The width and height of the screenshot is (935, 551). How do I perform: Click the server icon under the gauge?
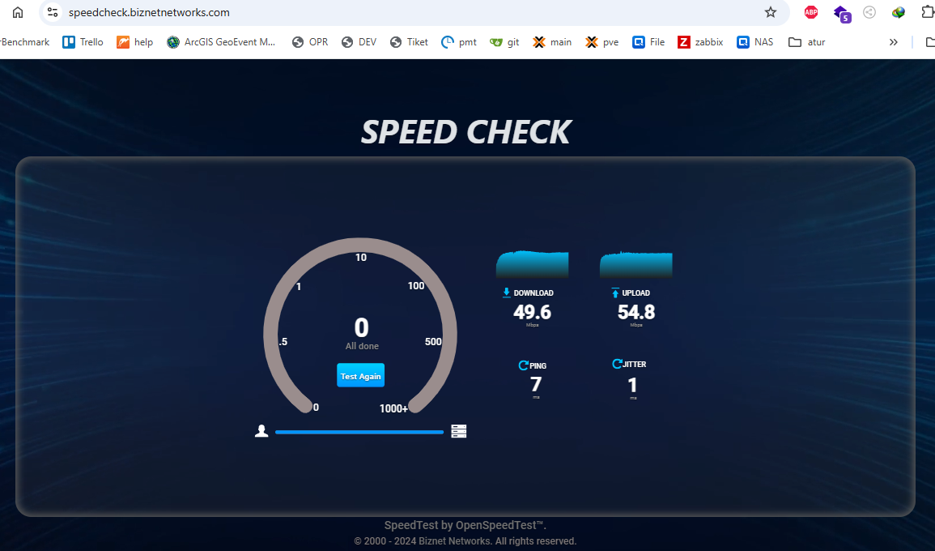pyautogui.click(x=458, y=431)
